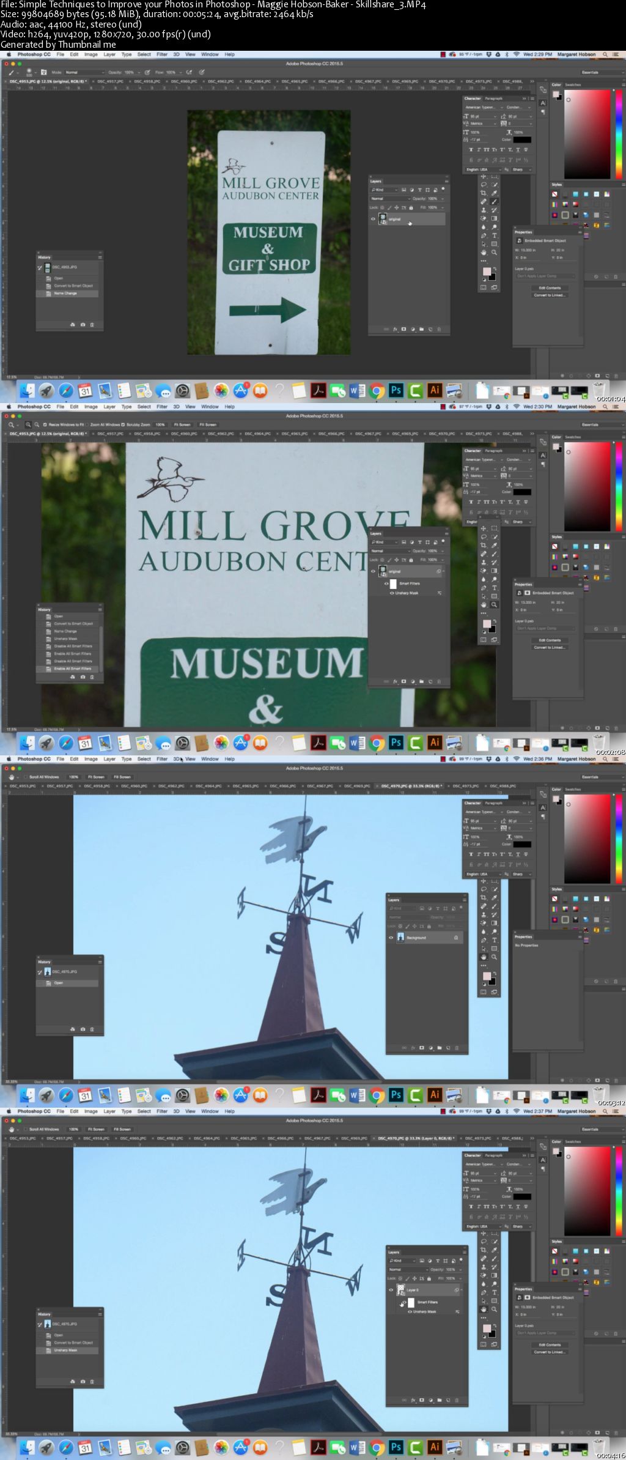In 00:01:04 frame, click foreground color swatch in toolbox
Viewport: 626px width, 1460px height.
click(x=487, y=271)
